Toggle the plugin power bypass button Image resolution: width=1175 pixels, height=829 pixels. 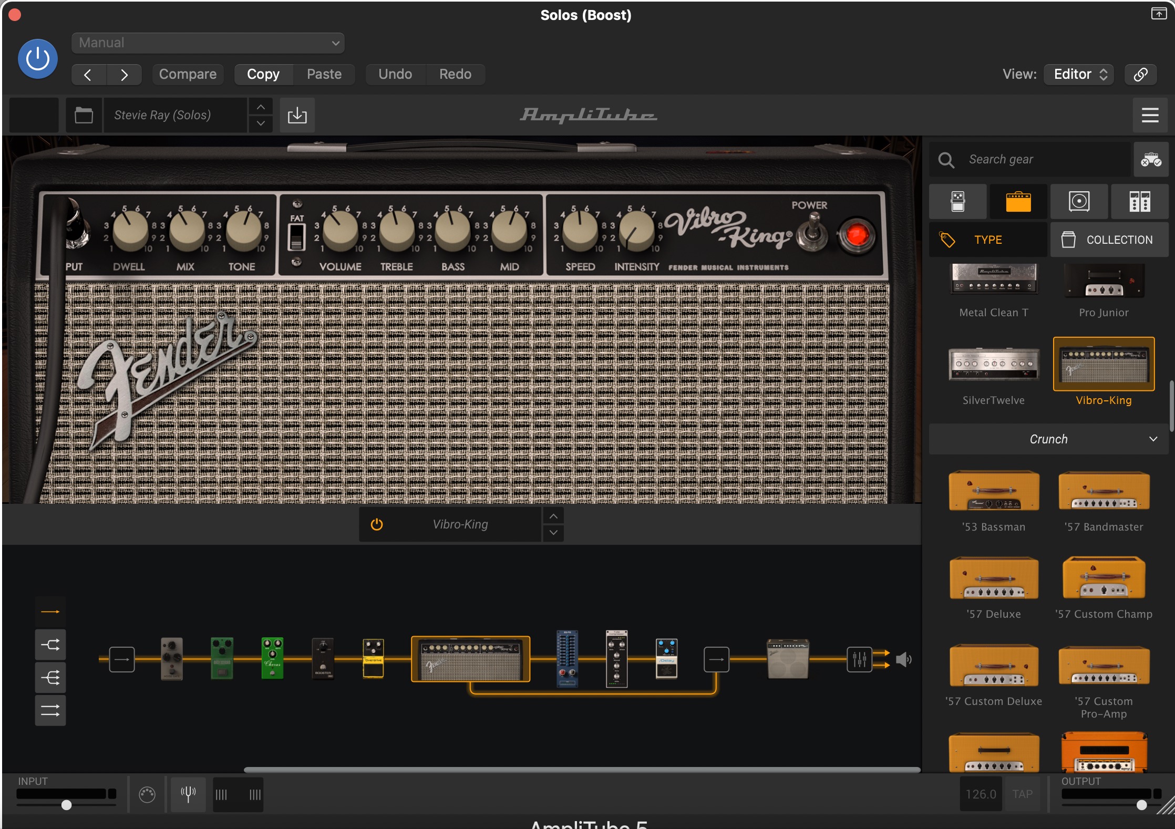(38, 59)
